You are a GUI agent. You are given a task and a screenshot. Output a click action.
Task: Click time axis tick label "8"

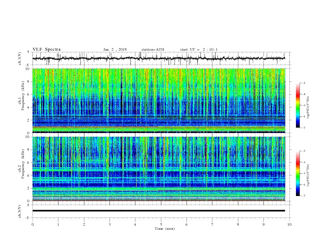(x=238, y=224)
